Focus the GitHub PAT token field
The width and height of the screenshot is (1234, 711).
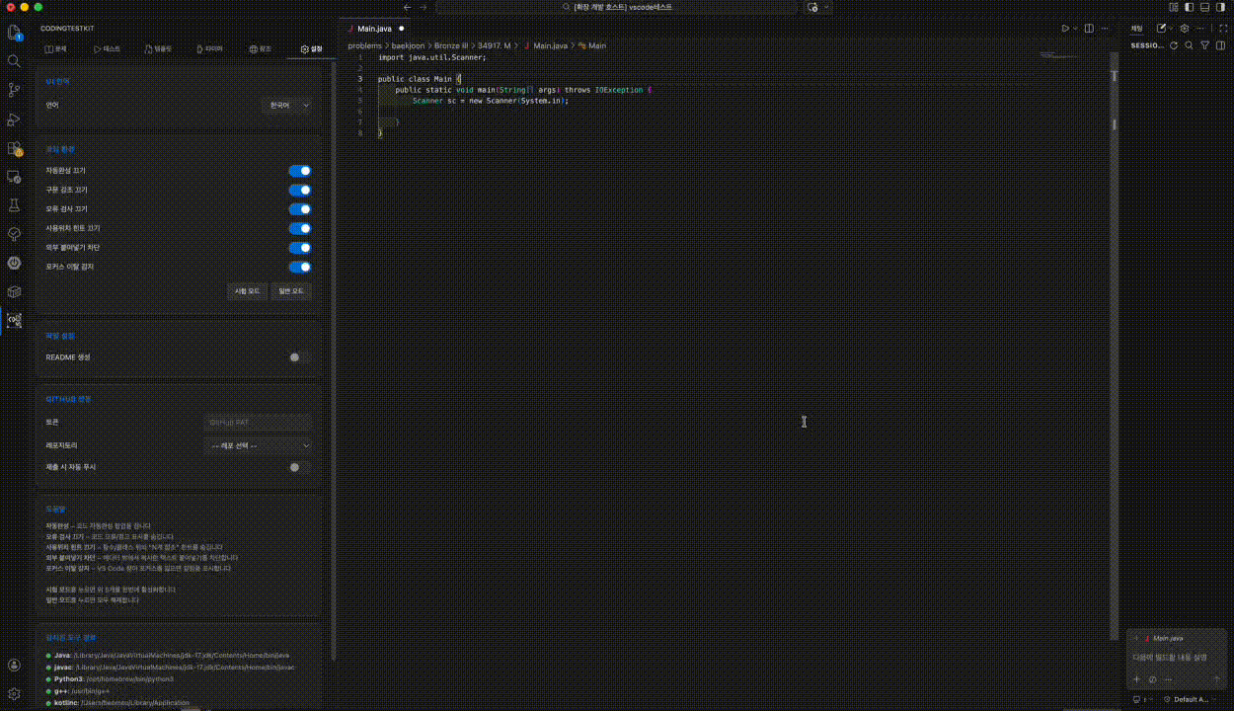click(258, 423)
